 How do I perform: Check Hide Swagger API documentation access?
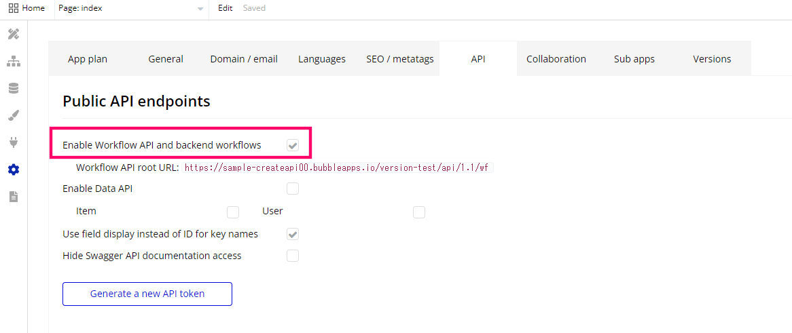[x=293, y=256]
